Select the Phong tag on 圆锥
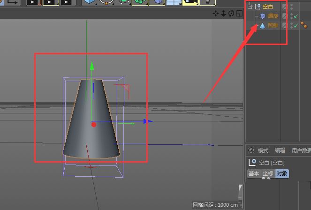 click(x=304, y=25)
